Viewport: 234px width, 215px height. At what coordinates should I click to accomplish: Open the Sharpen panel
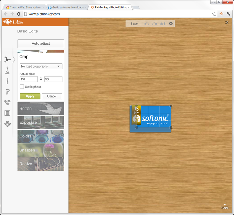pyautogui.click(x=41, y=150)
